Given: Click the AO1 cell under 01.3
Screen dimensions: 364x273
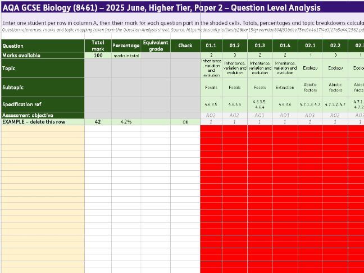Looking at the screenshot, I should click(x=260, y=115).
